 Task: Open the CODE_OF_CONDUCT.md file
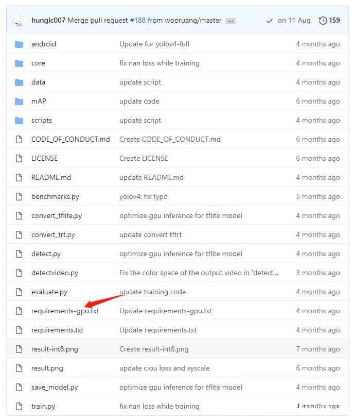(x=71, y=139)
